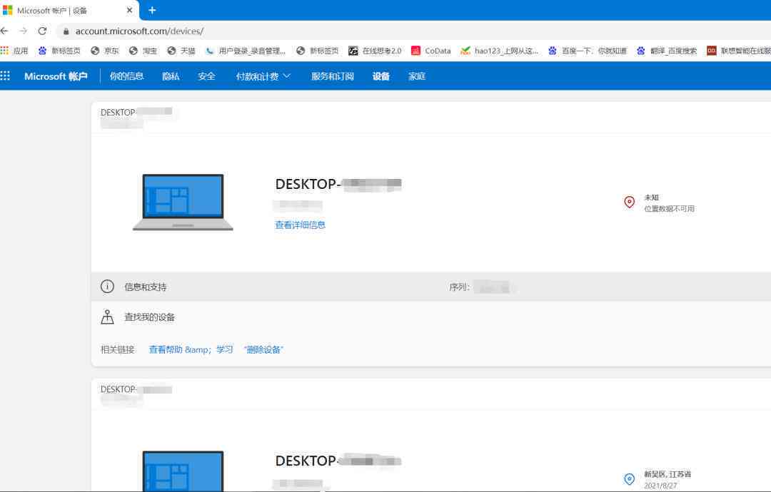Expand the 信息和支持 row
This screenshot has width=771, height=492.
coord(430,287)
